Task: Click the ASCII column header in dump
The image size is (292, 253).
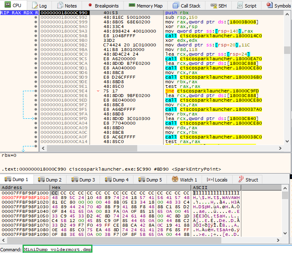Action: [216, 187]
